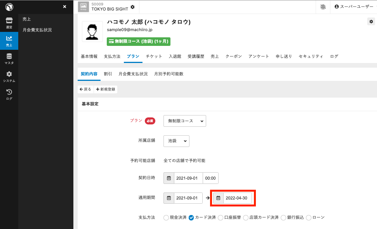
Task: Click the 新規登録 button
Action: (105, 89)
